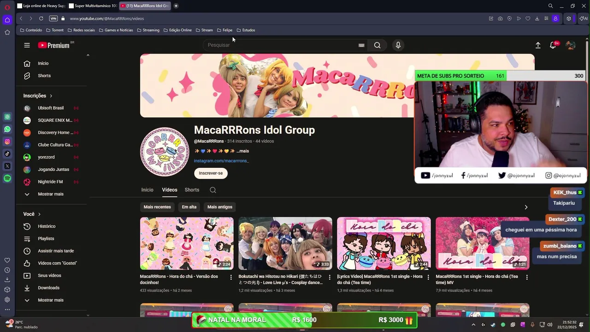Reload the page with the refresh icon

41,18
